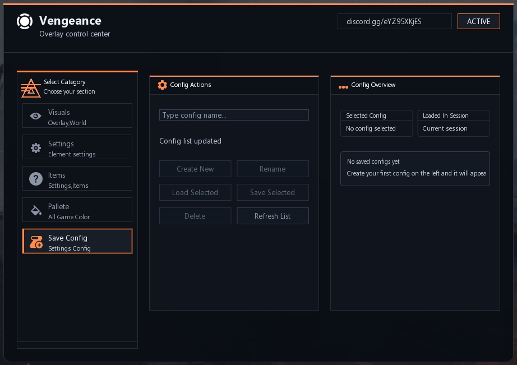
Task: Click the Load Selected button
Action: pos(195,192)
